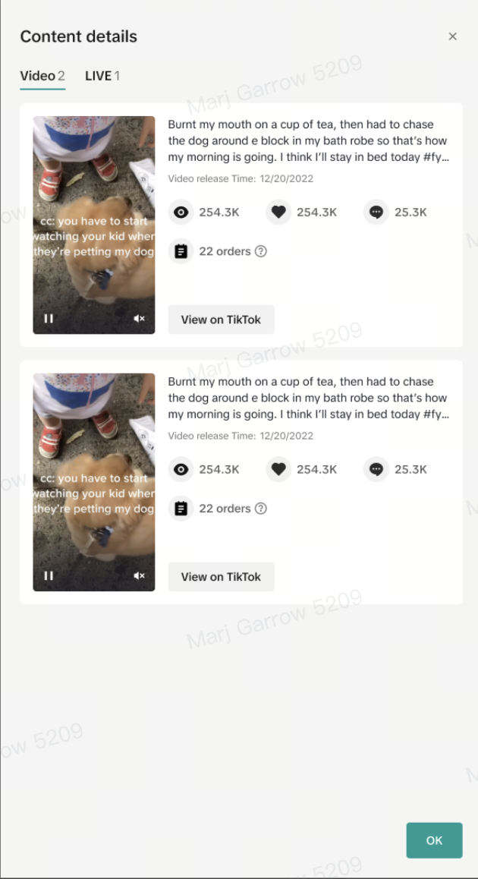Unmute the first video preview

coord(139,318)
